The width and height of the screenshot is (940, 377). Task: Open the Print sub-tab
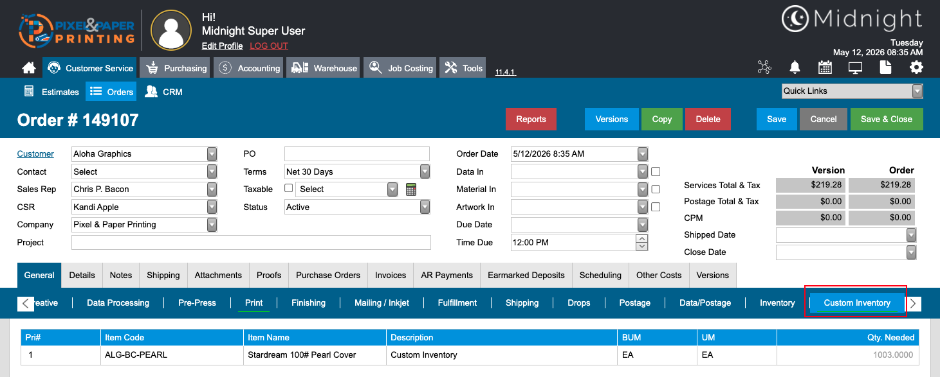point(253,302)
